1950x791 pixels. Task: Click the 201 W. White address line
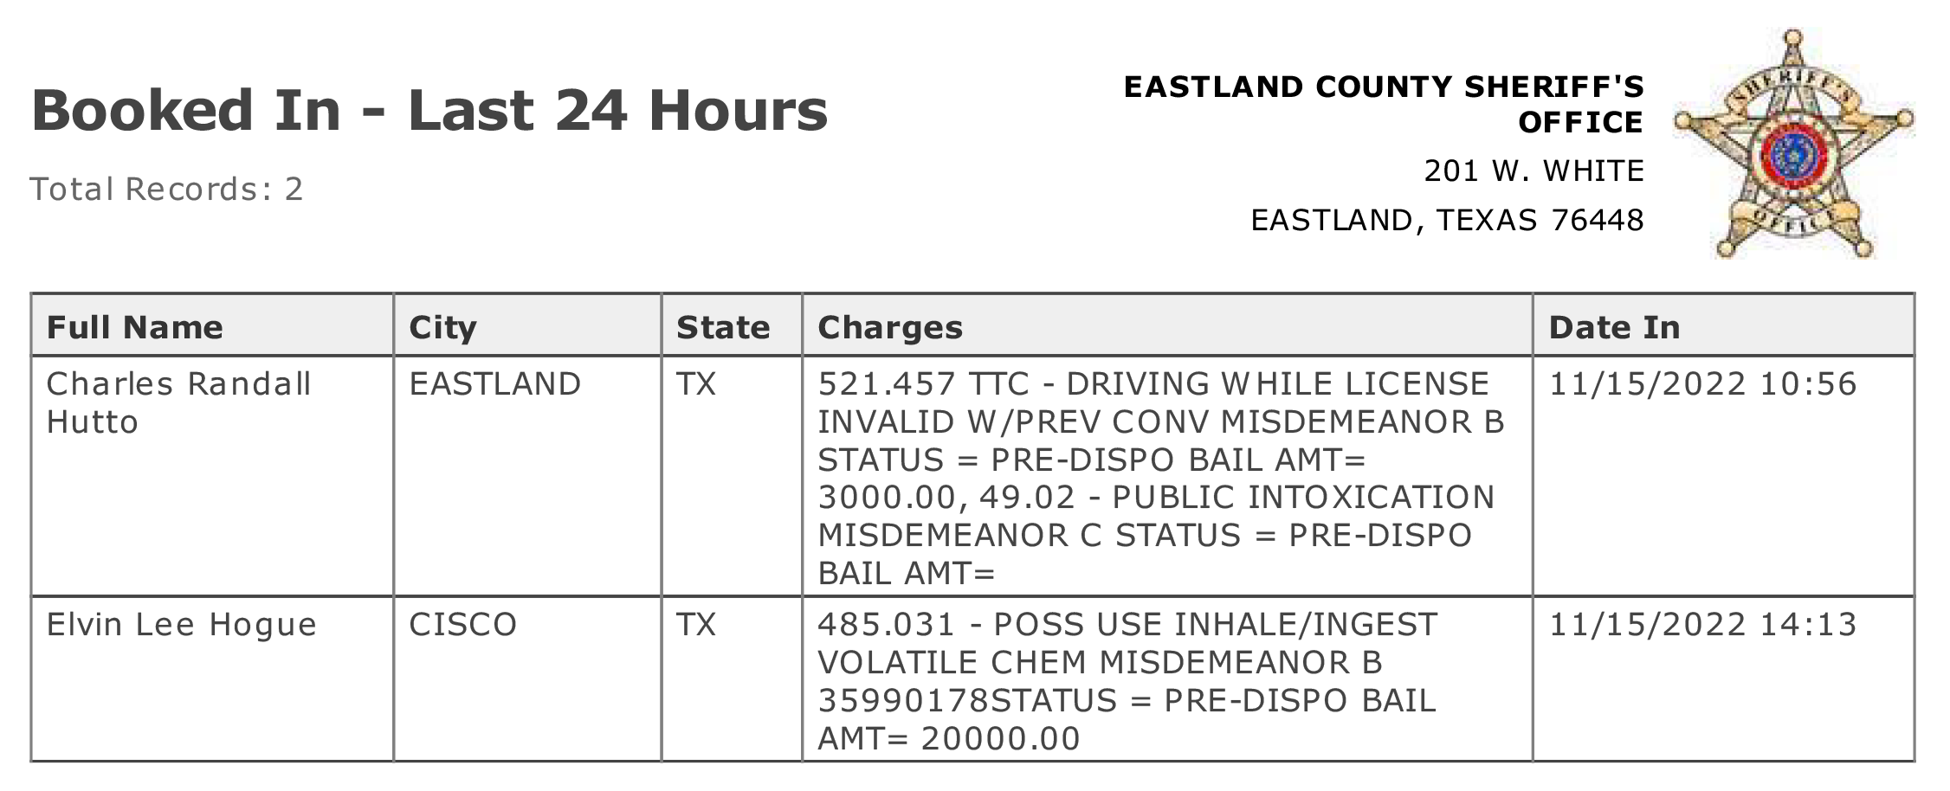[x=1534, y=170]
